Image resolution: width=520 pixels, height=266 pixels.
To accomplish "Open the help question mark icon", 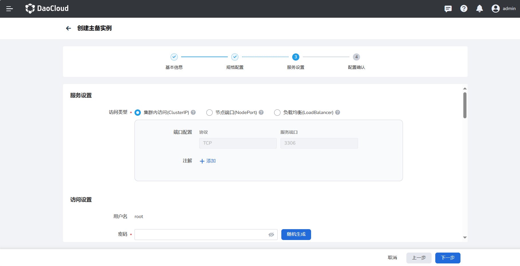I will click(464, 9).
